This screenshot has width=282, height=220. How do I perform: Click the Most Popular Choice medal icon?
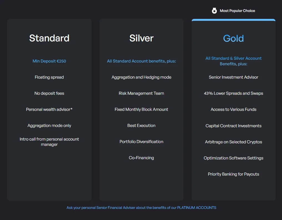[x=214, y=11]
